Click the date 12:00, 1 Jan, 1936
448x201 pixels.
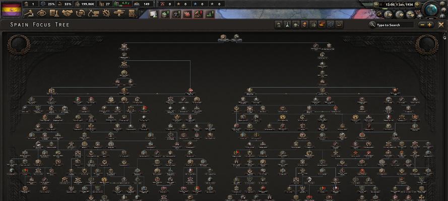point(399,5)
